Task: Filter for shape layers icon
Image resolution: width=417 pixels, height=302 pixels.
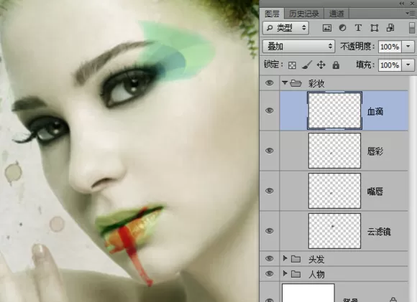Action: pyautogui.click(x=375, y=28)
